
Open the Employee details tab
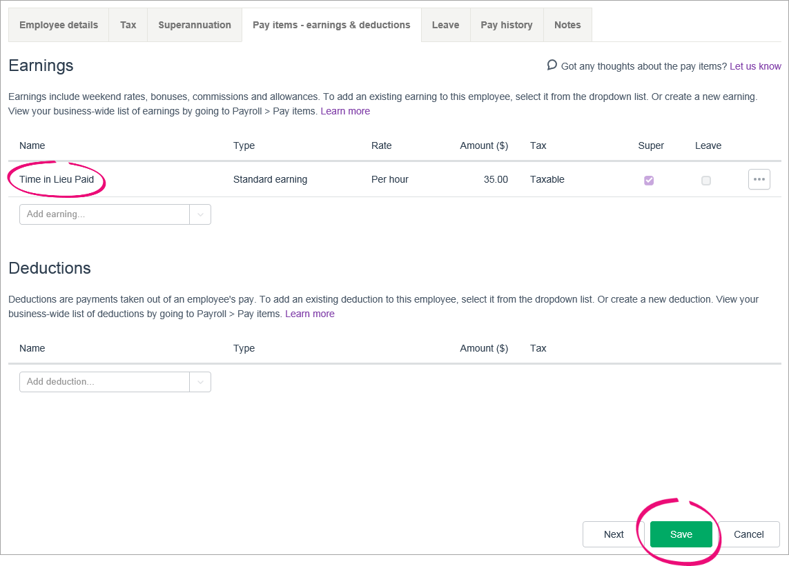tap(59, 25)
